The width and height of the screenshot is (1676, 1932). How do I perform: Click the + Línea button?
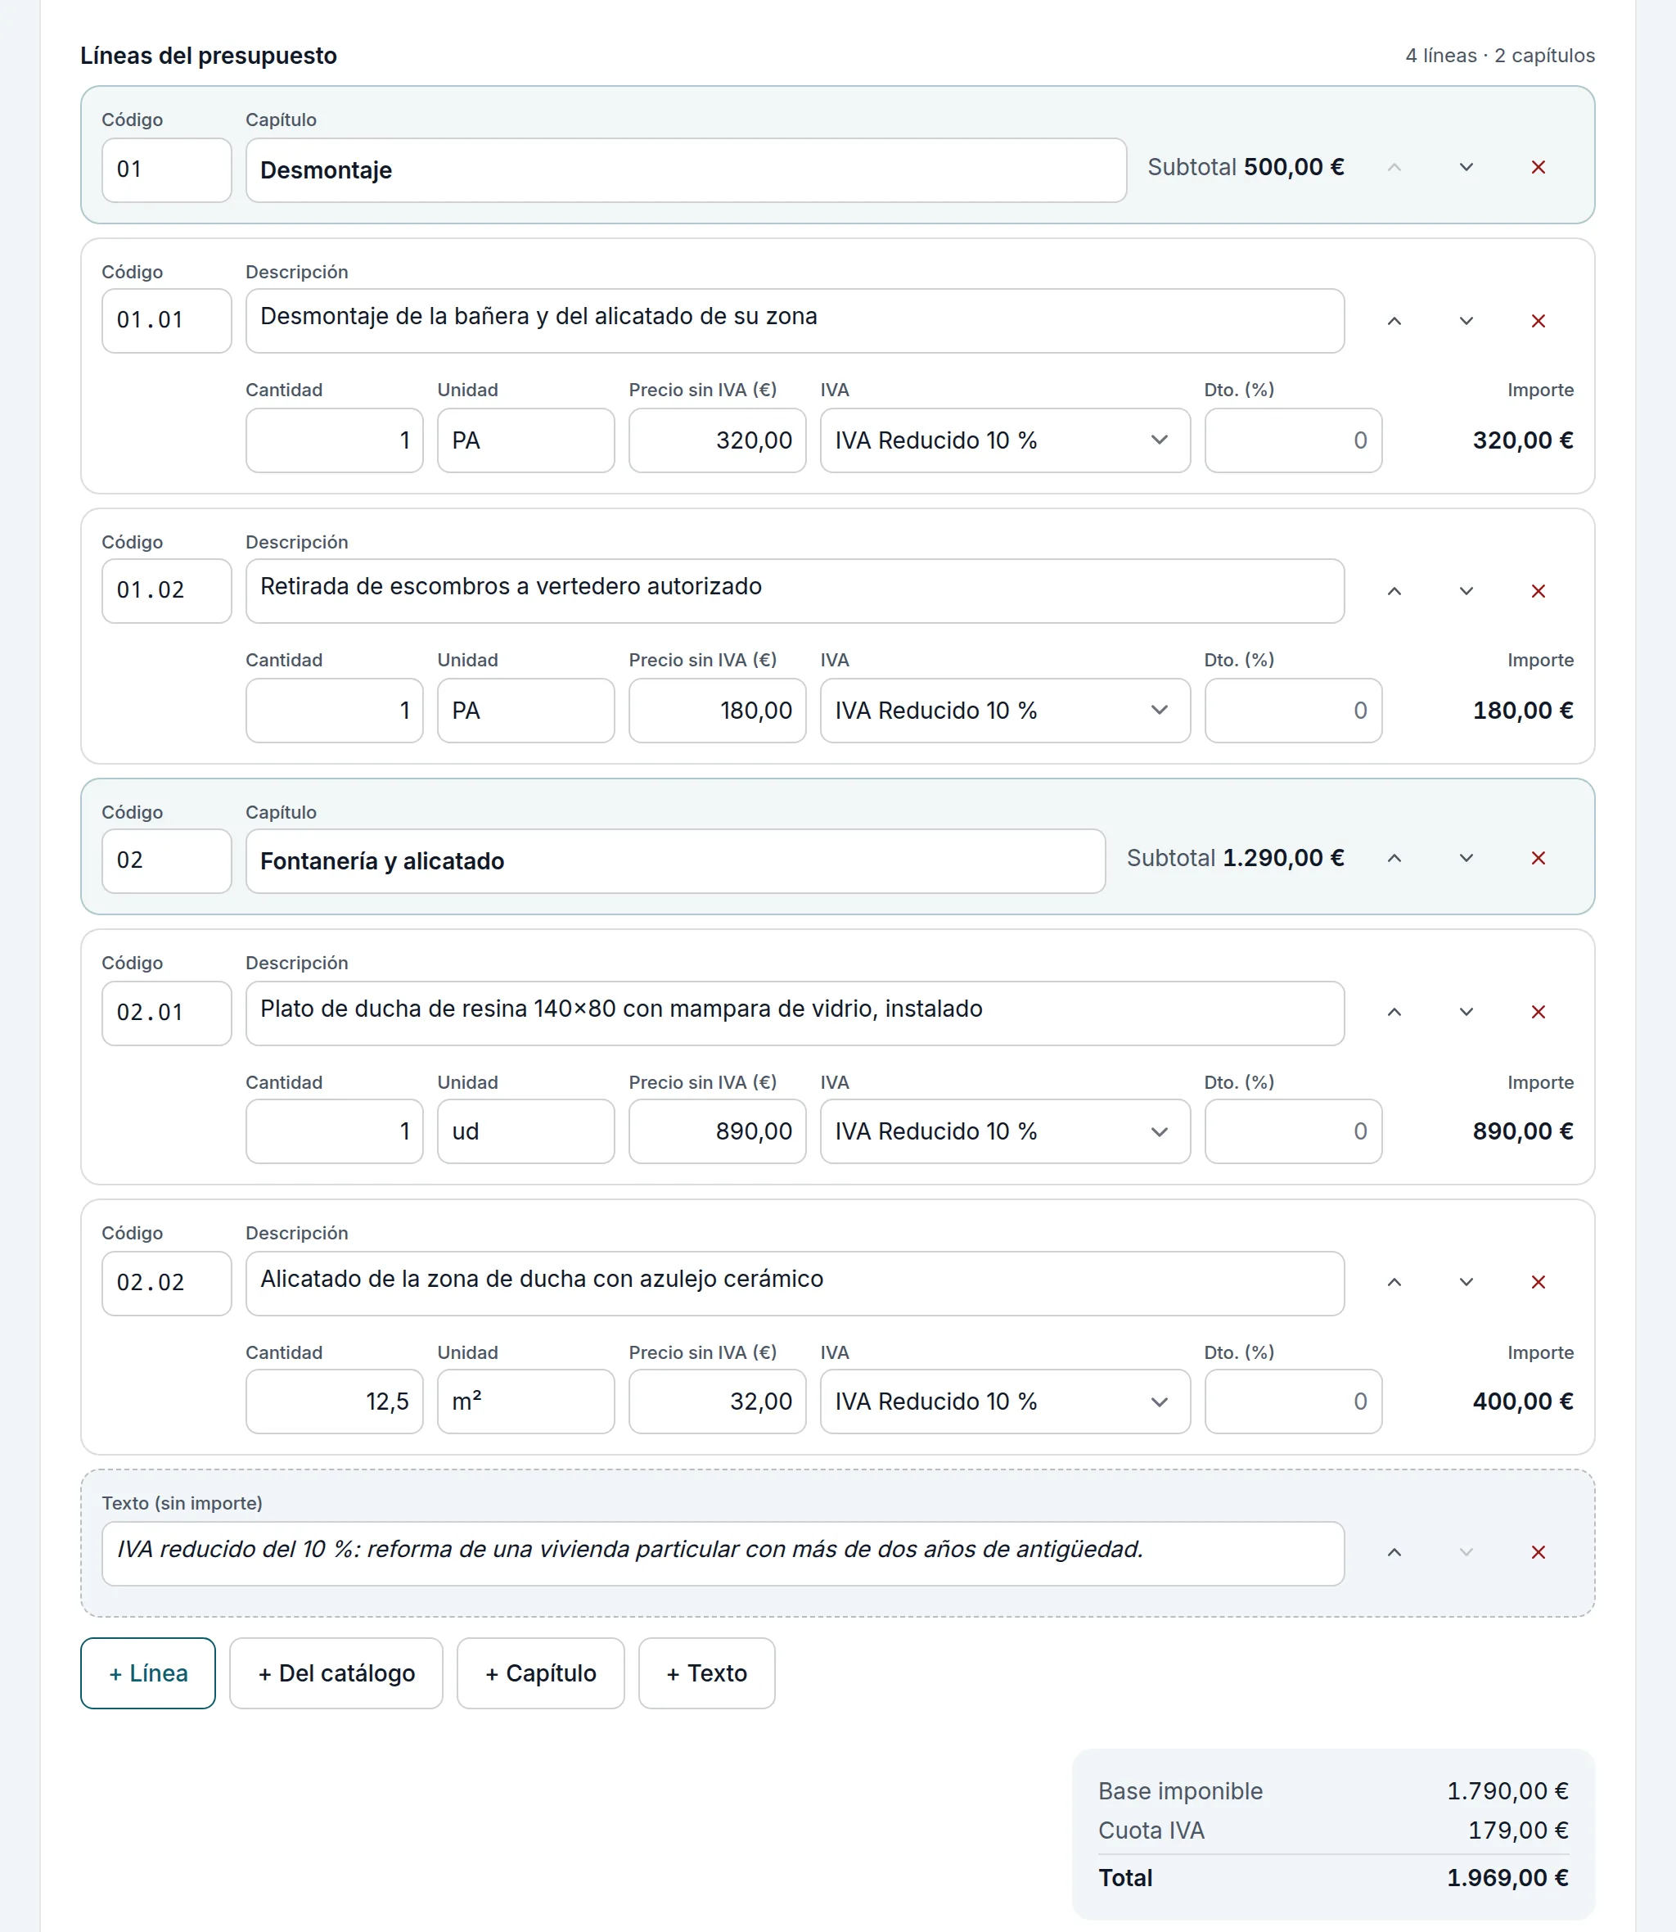148,1672
